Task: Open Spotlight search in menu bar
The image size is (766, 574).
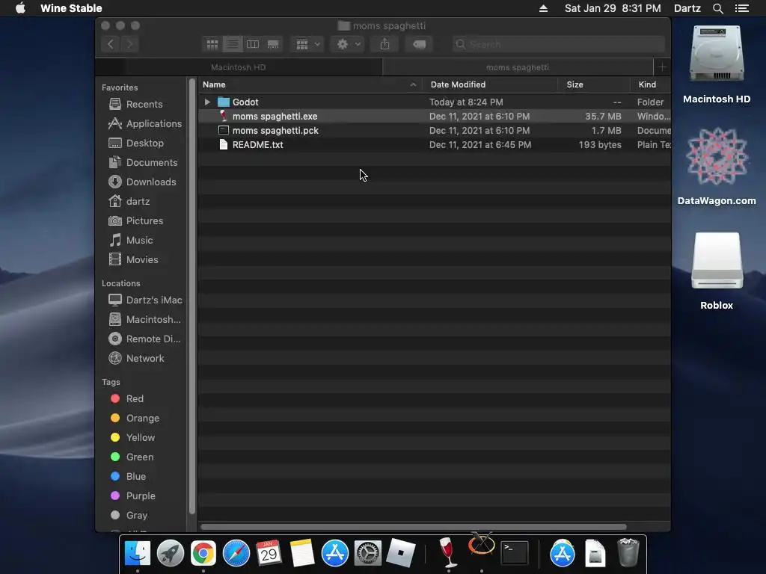Action: tap(717, 8)
